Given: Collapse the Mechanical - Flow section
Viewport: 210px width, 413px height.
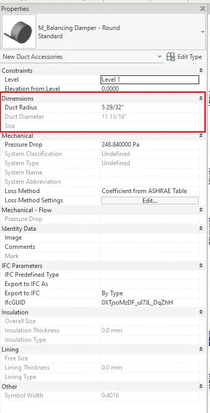Looking at the screenshot, I should pos(201,210).
